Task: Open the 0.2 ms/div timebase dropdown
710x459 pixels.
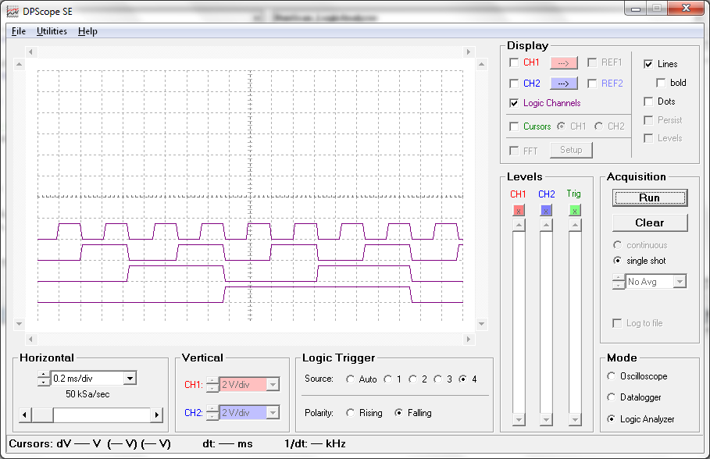Action: (x=129, y=379)
